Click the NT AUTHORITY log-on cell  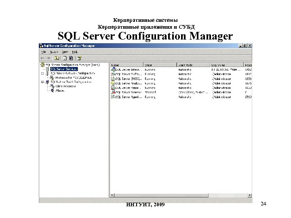coord(226,70)
